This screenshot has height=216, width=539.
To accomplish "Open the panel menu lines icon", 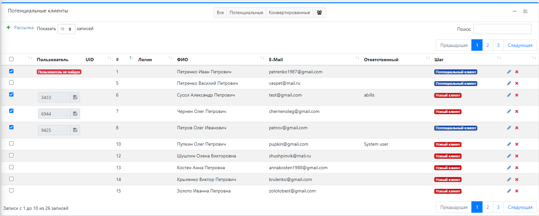I will (525, 11).
